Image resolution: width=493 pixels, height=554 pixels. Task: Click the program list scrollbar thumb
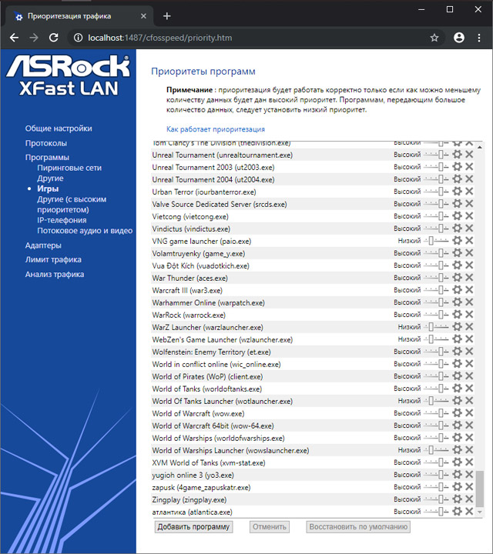(x=480, y=489)
